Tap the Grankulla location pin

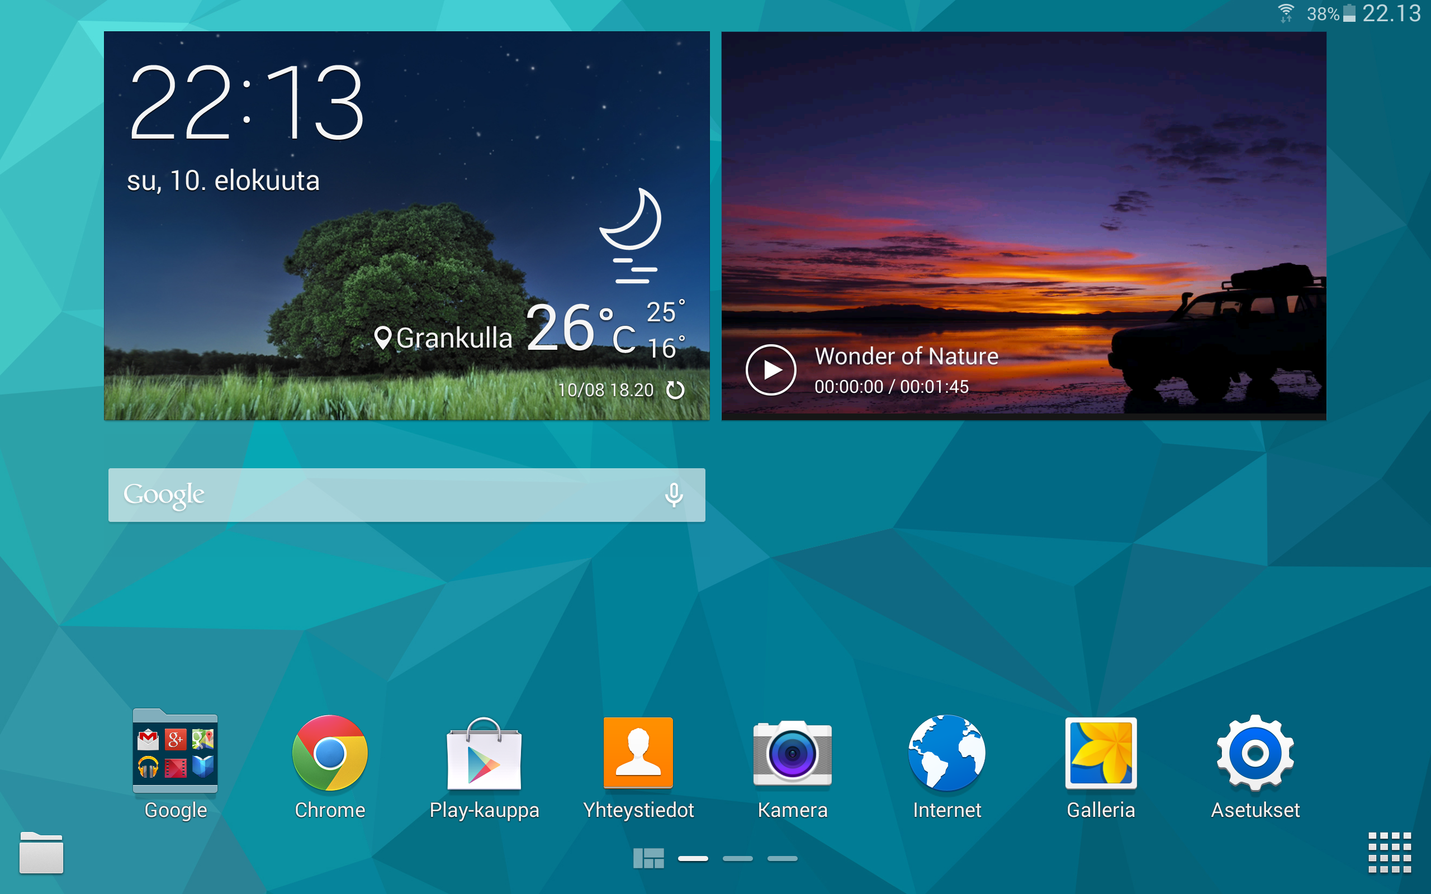click(x=383, y=338)
